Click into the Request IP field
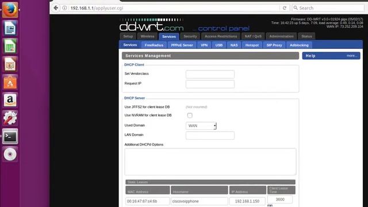 click(210, 84)
